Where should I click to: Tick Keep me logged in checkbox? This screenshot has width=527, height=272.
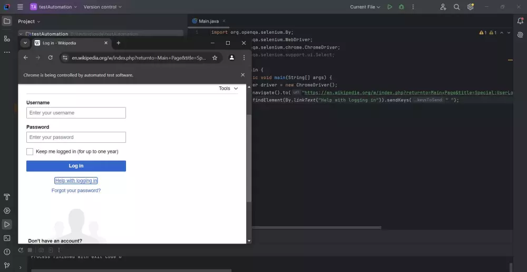click(30, 152)
